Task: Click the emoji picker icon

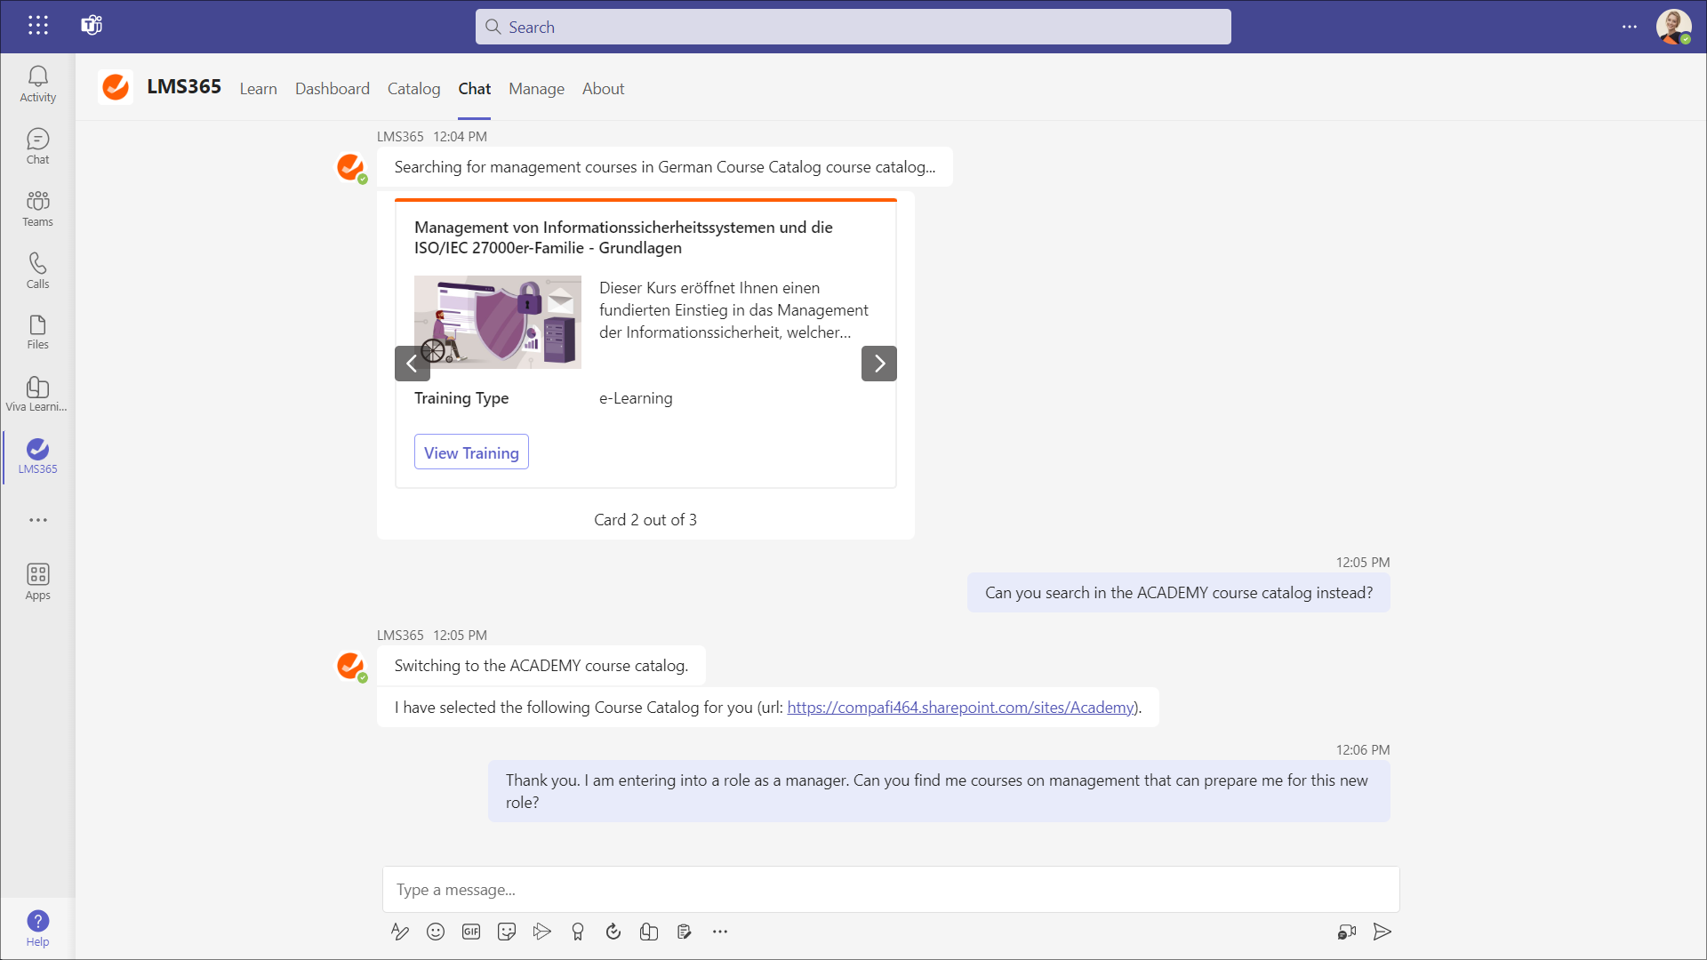Action: [436, 932]
